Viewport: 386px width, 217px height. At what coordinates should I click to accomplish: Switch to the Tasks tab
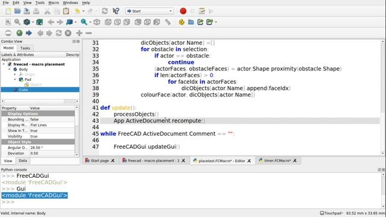tap(25, 48)
